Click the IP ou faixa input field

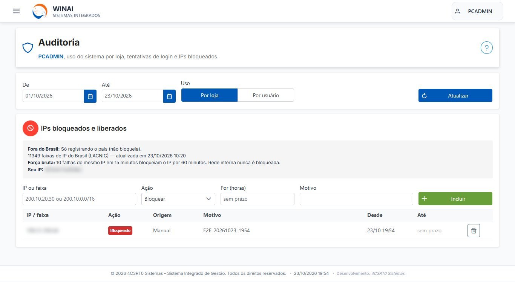79,199
